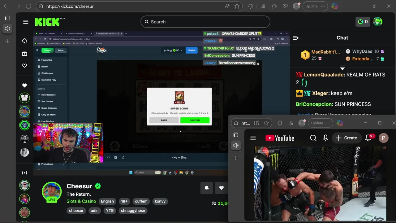Toggle Read aloud in address bar

[227, 6]
